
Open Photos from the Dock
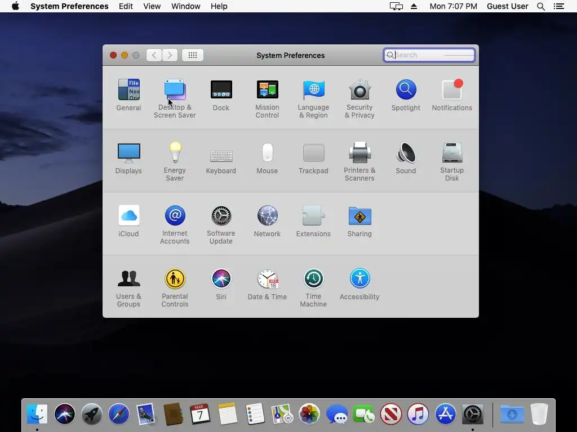click(x=309, y=414)
